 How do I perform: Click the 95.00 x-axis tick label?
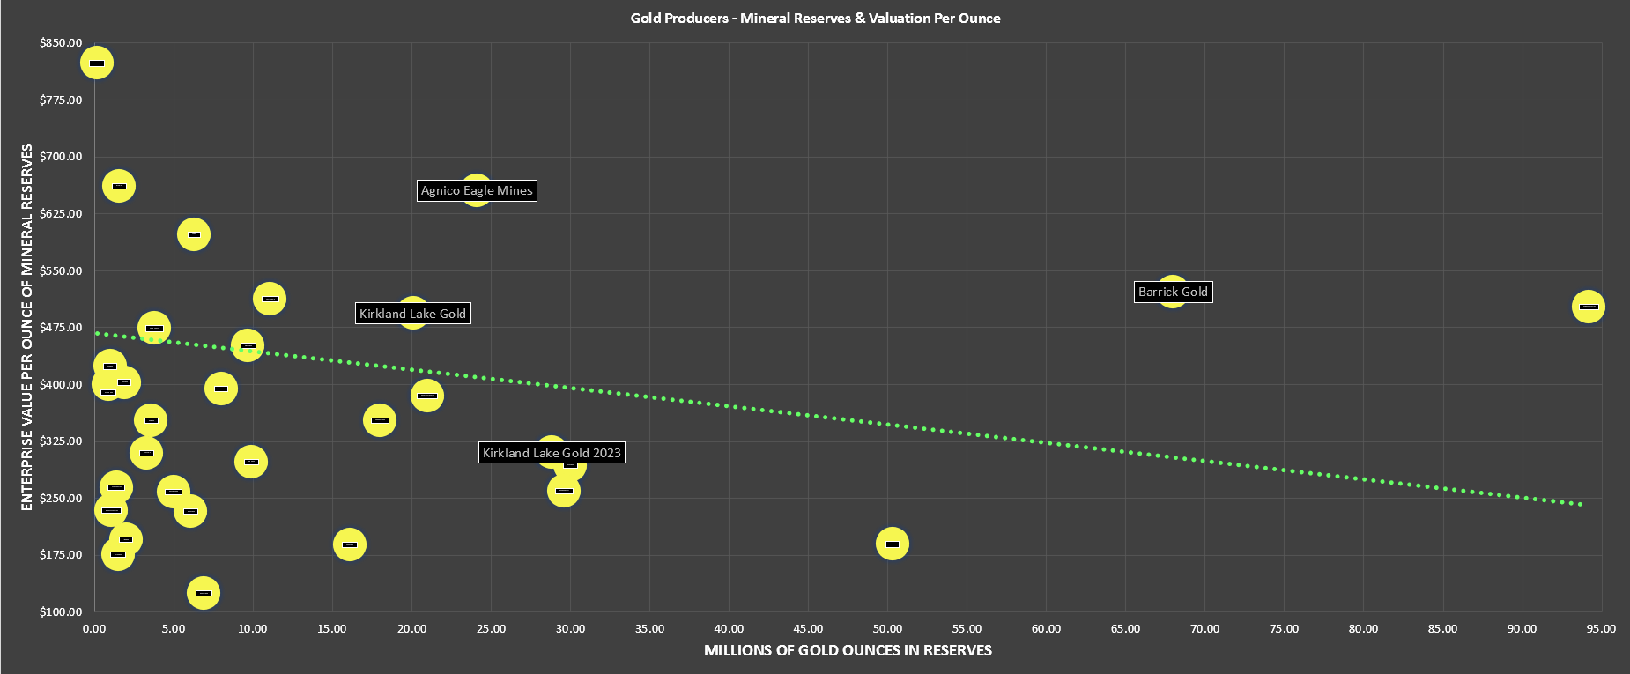coord(1601,629)
